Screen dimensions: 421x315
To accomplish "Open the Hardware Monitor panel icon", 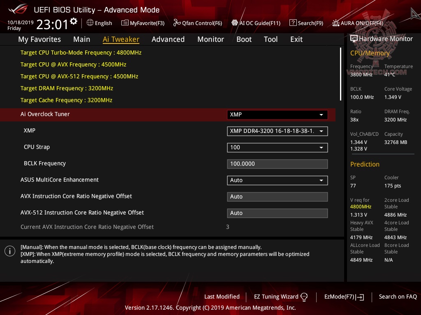I will tap(354, 38).
